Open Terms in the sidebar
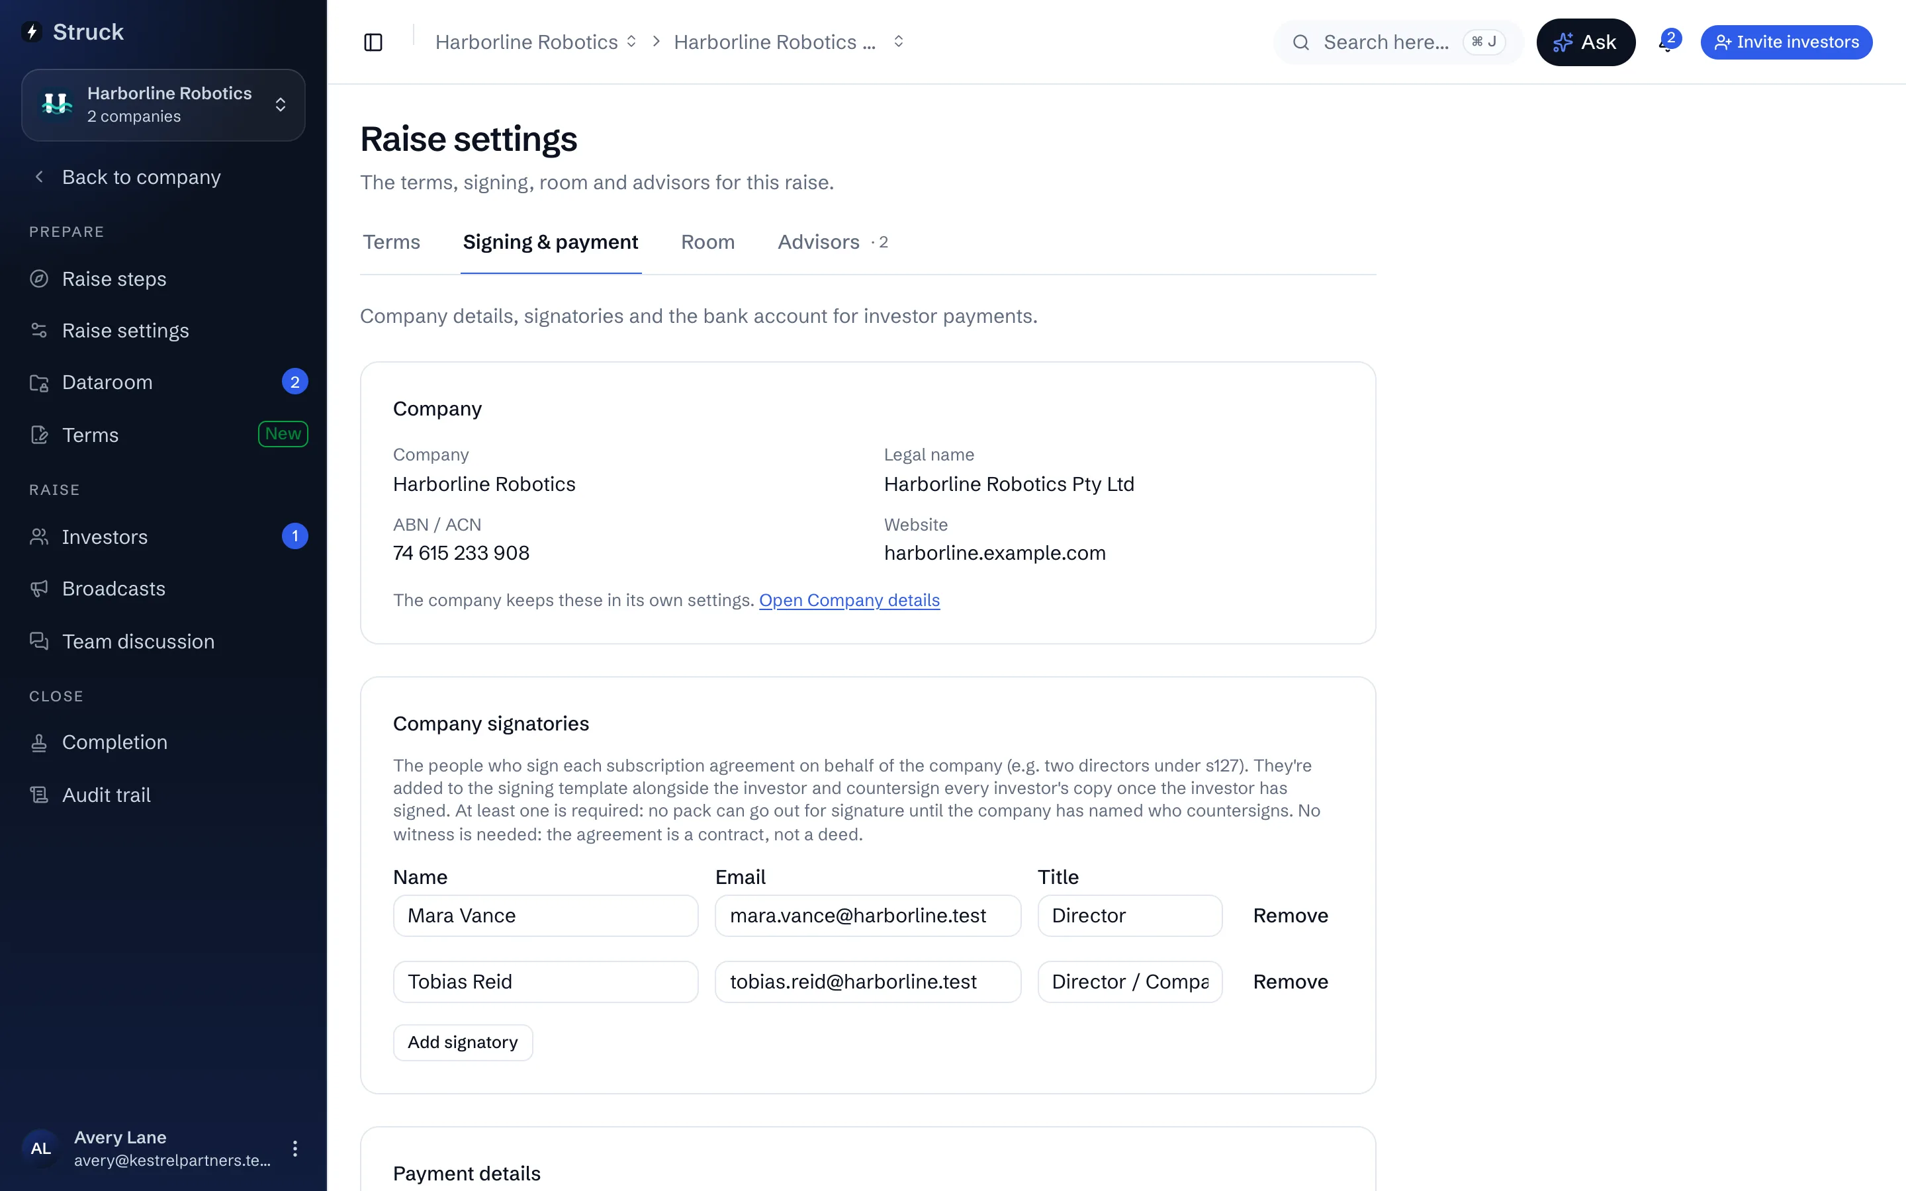The height and width of the screenshot is (1191, 1906). (164, 435)
